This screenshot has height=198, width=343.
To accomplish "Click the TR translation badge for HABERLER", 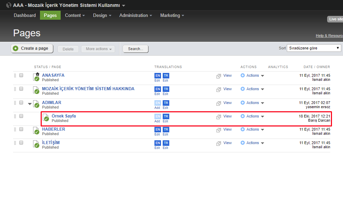I will point(166,130).
